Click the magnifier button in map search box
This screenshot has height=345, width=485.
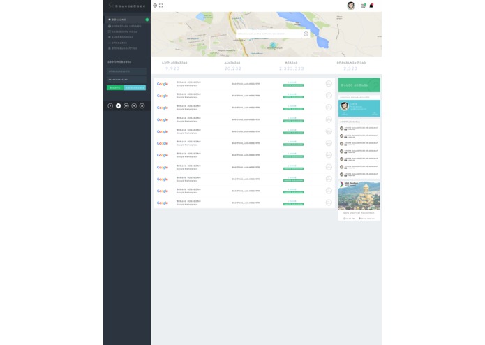click(306, 34)
